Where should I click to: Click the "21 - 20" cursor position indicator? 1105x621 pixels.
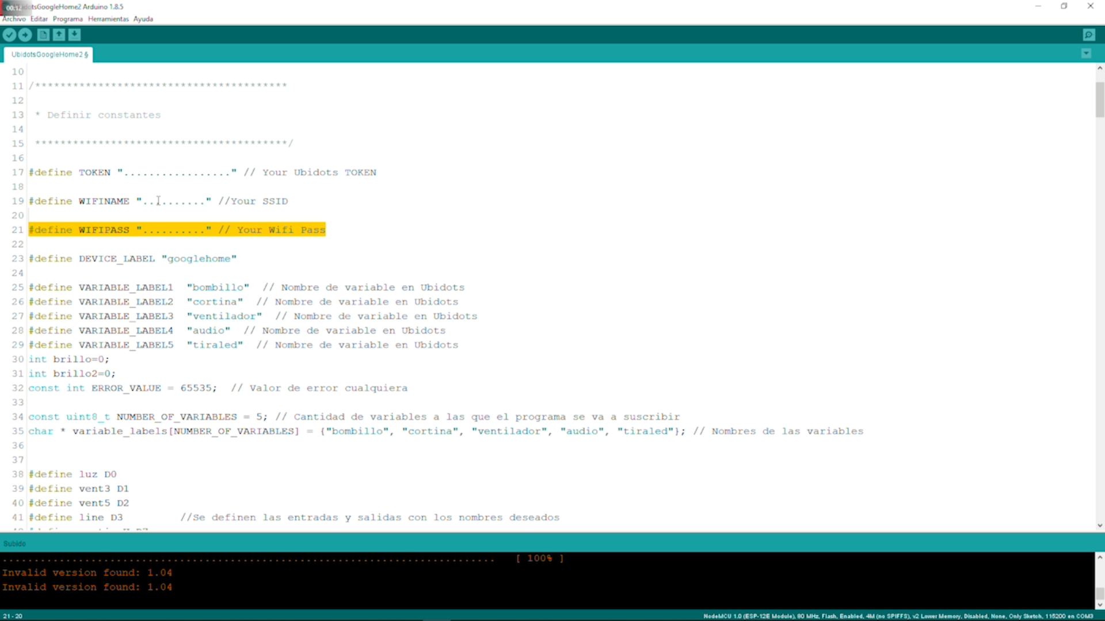(x=13, y=616)
